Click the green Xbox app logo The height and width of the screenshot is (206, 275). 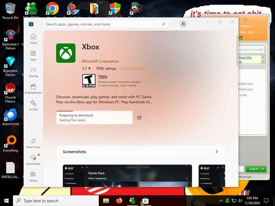(x=66, y=53)
